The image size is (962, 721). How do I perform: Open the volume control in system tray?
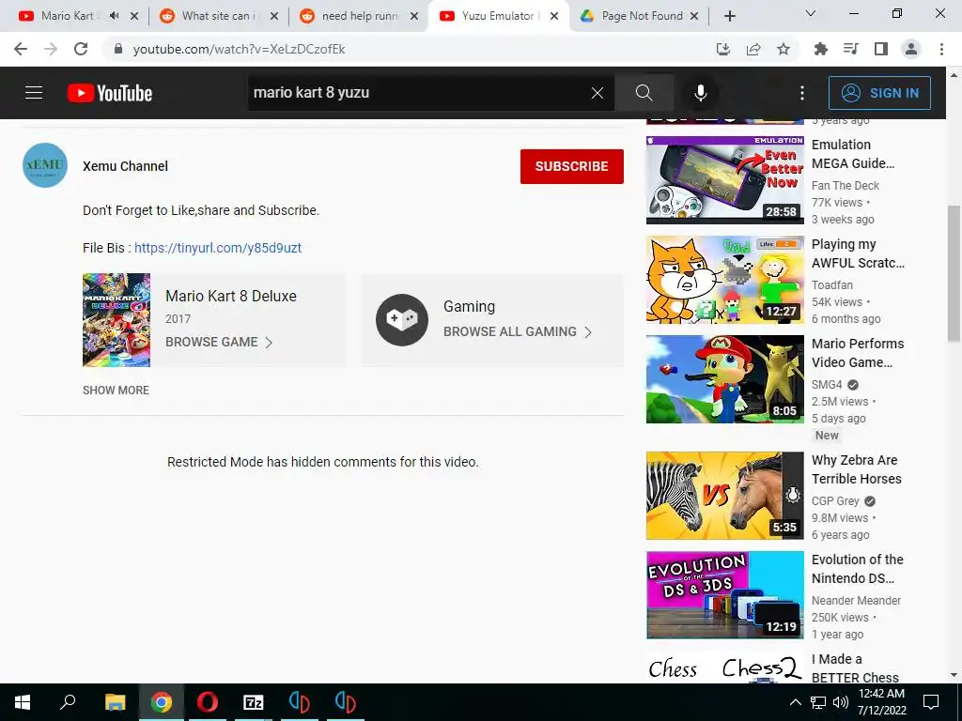pos(841,702)
